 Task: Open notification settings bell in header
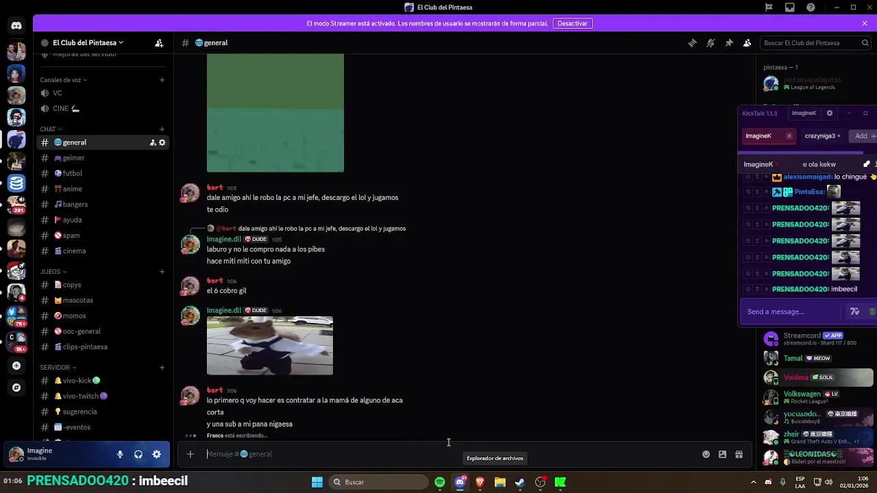coord(711,42)
